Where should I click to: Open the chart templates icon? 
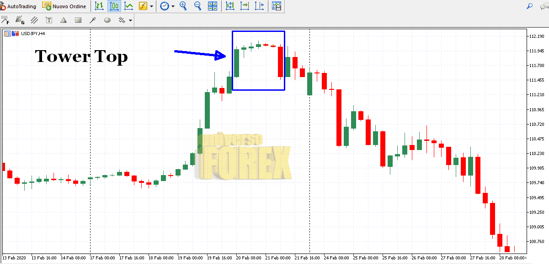pos(277,6)
